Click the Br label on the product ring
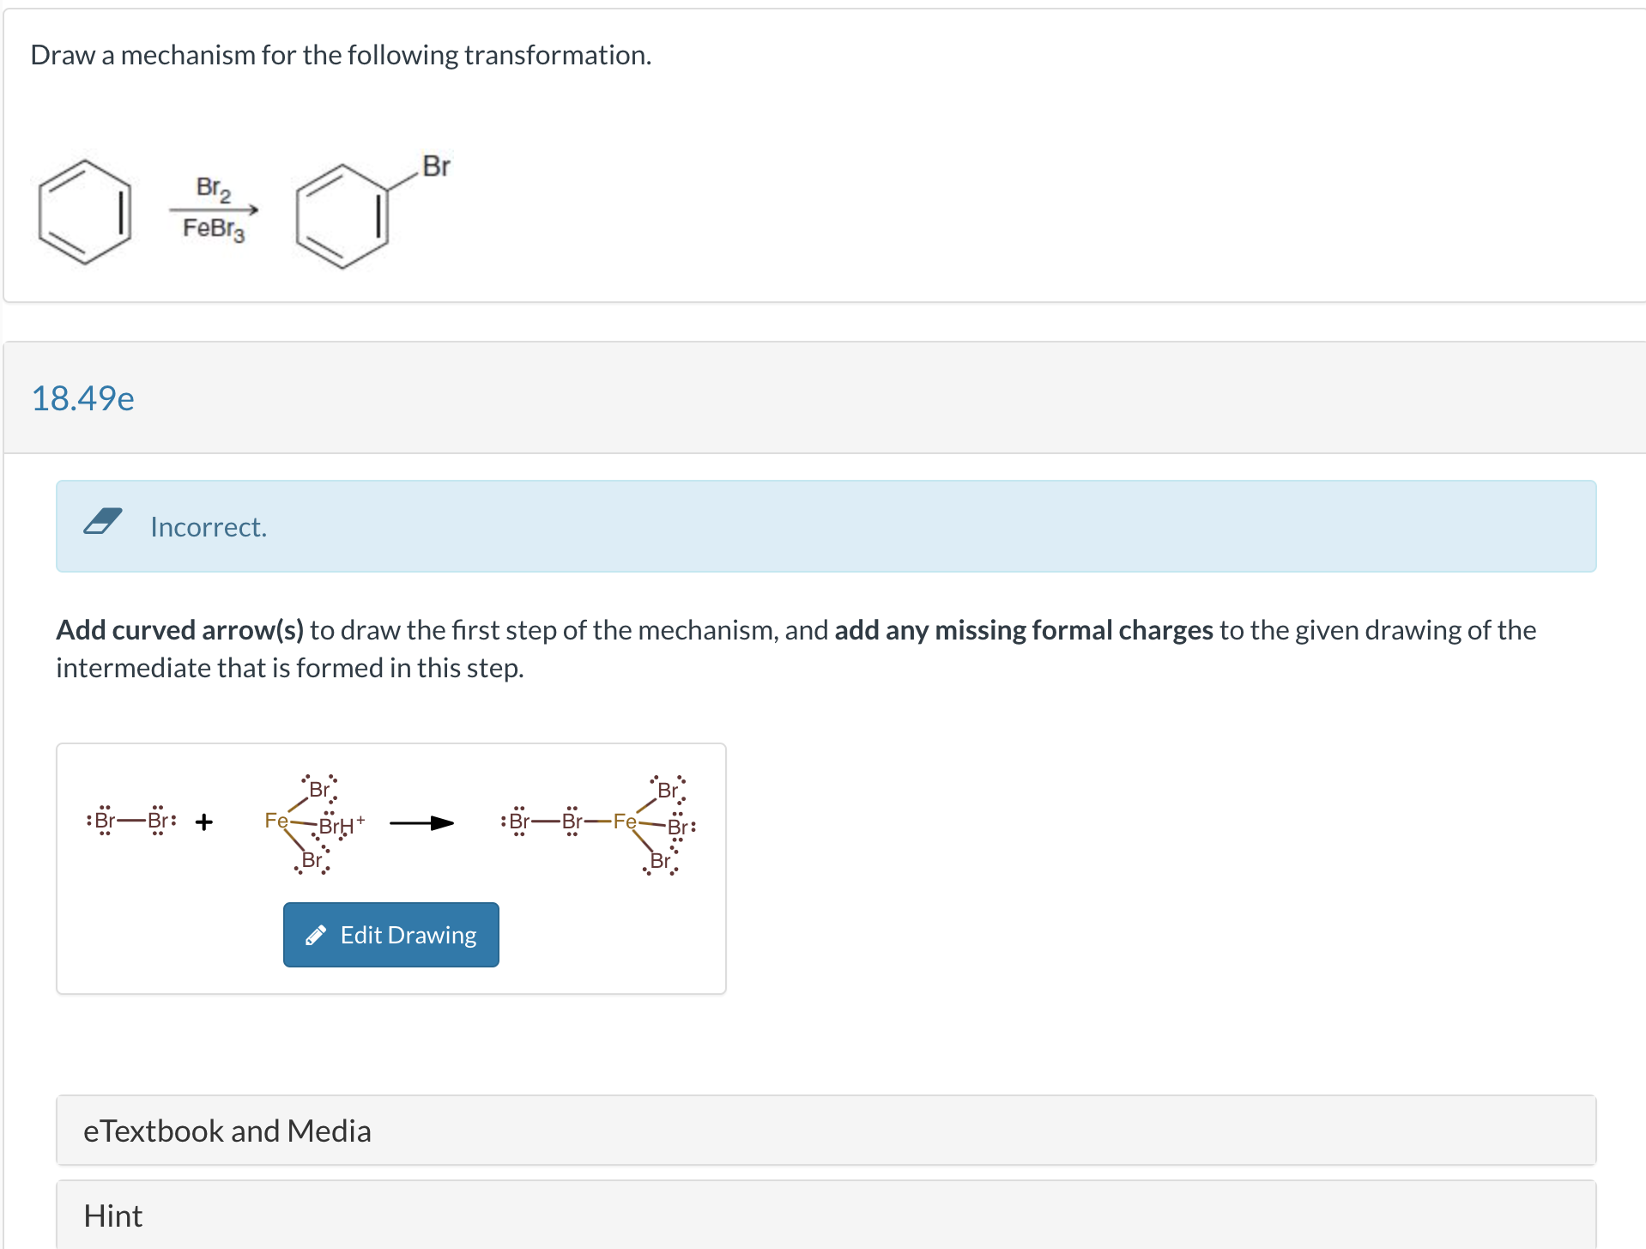1646x1249 pixels. (436, 167)
